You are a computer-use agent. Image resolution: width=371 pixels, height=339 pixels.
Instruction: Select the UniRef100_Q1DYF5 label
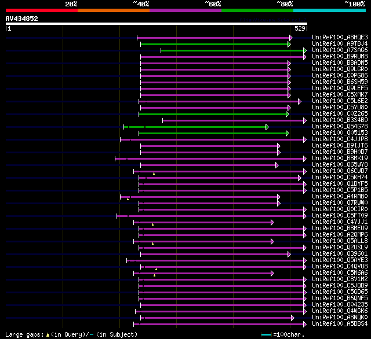point(340,183)
